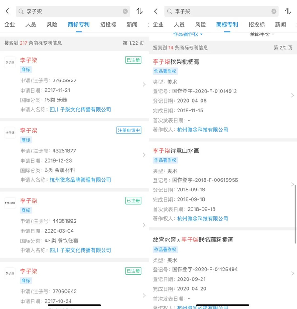Expand chevron for trademark 44351992

click(144, 225)
